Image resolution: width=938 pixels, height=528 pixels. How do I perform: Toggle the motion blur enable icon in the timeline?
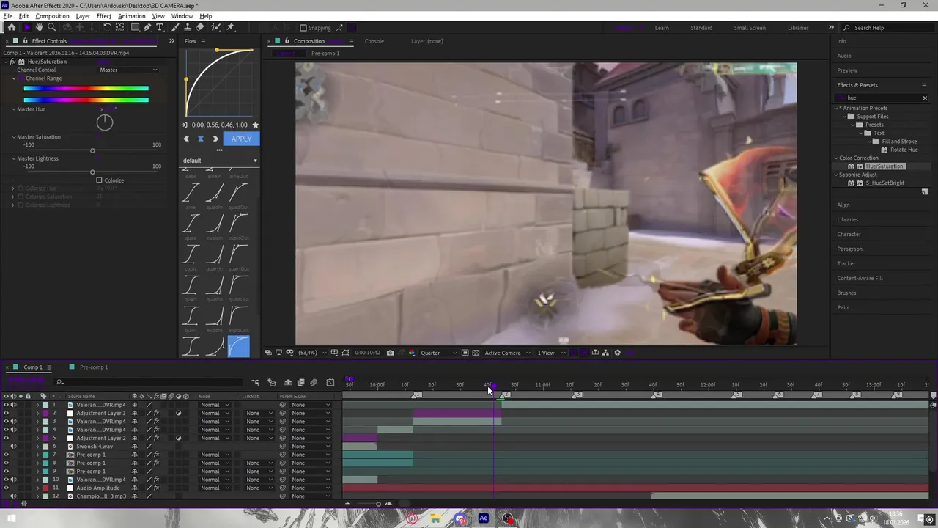[314, 382]
